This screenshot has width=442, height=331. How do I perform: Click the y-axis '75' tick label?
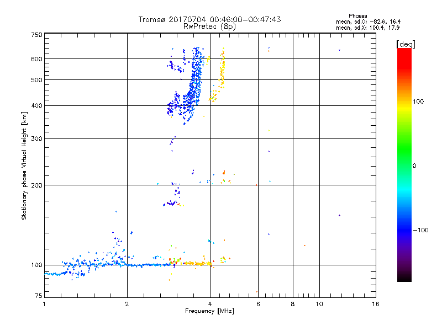pos(39,296)
